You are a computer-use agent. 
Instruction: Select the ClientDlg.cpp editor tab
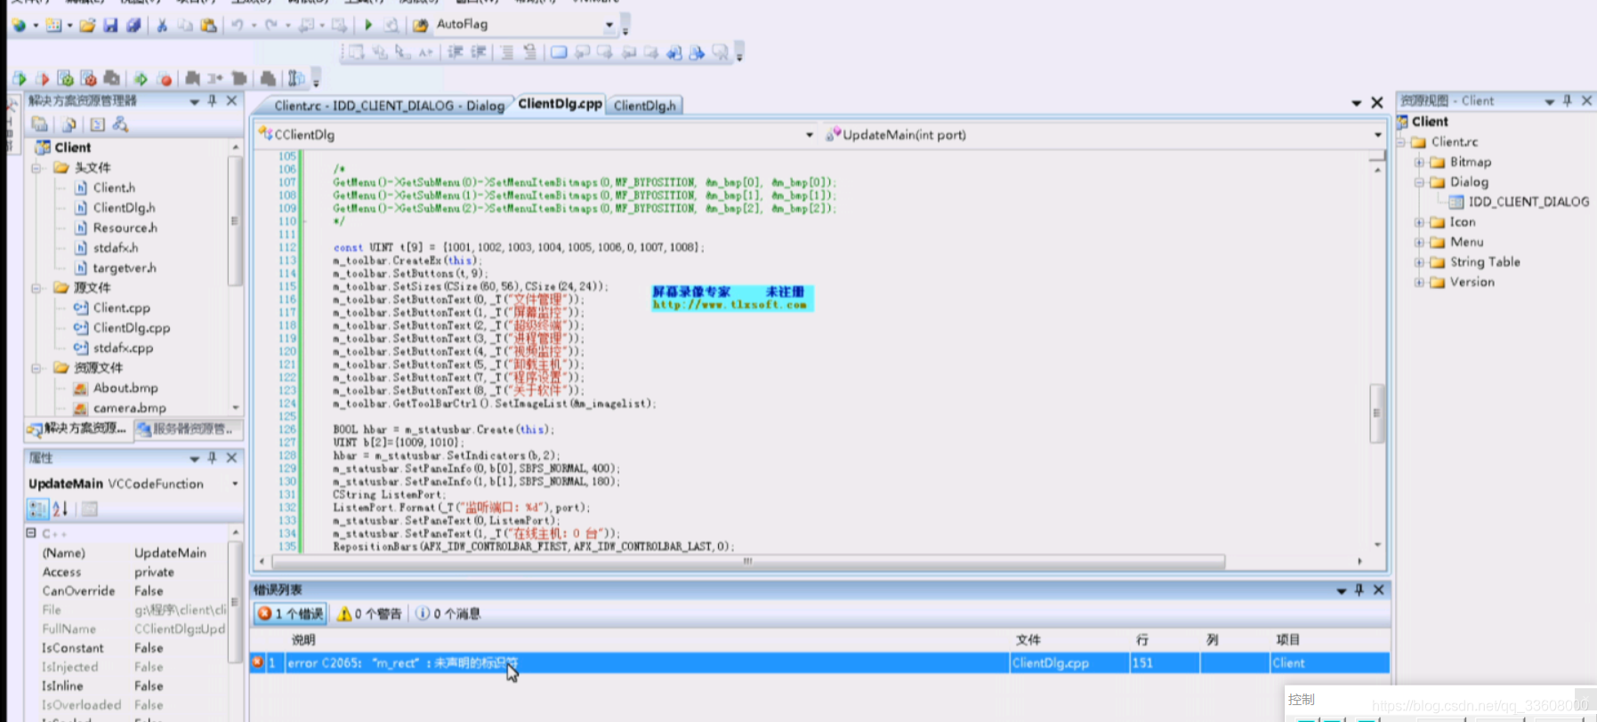pos(560,104)
